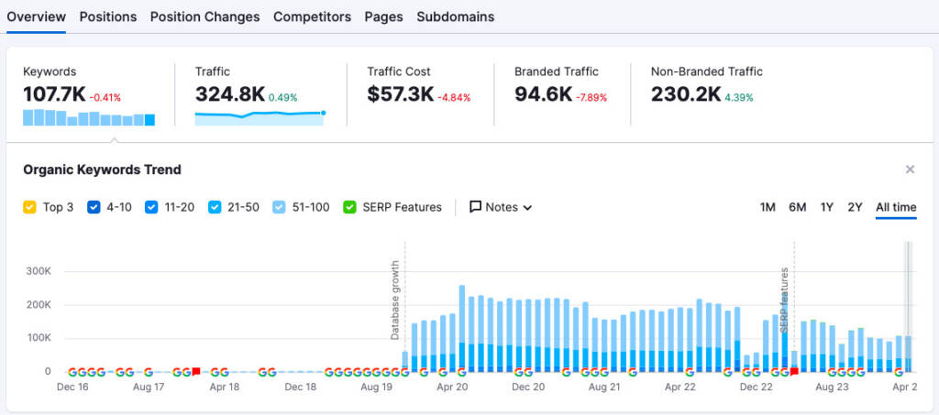Select the 6M time range

[x=797, y=207]
